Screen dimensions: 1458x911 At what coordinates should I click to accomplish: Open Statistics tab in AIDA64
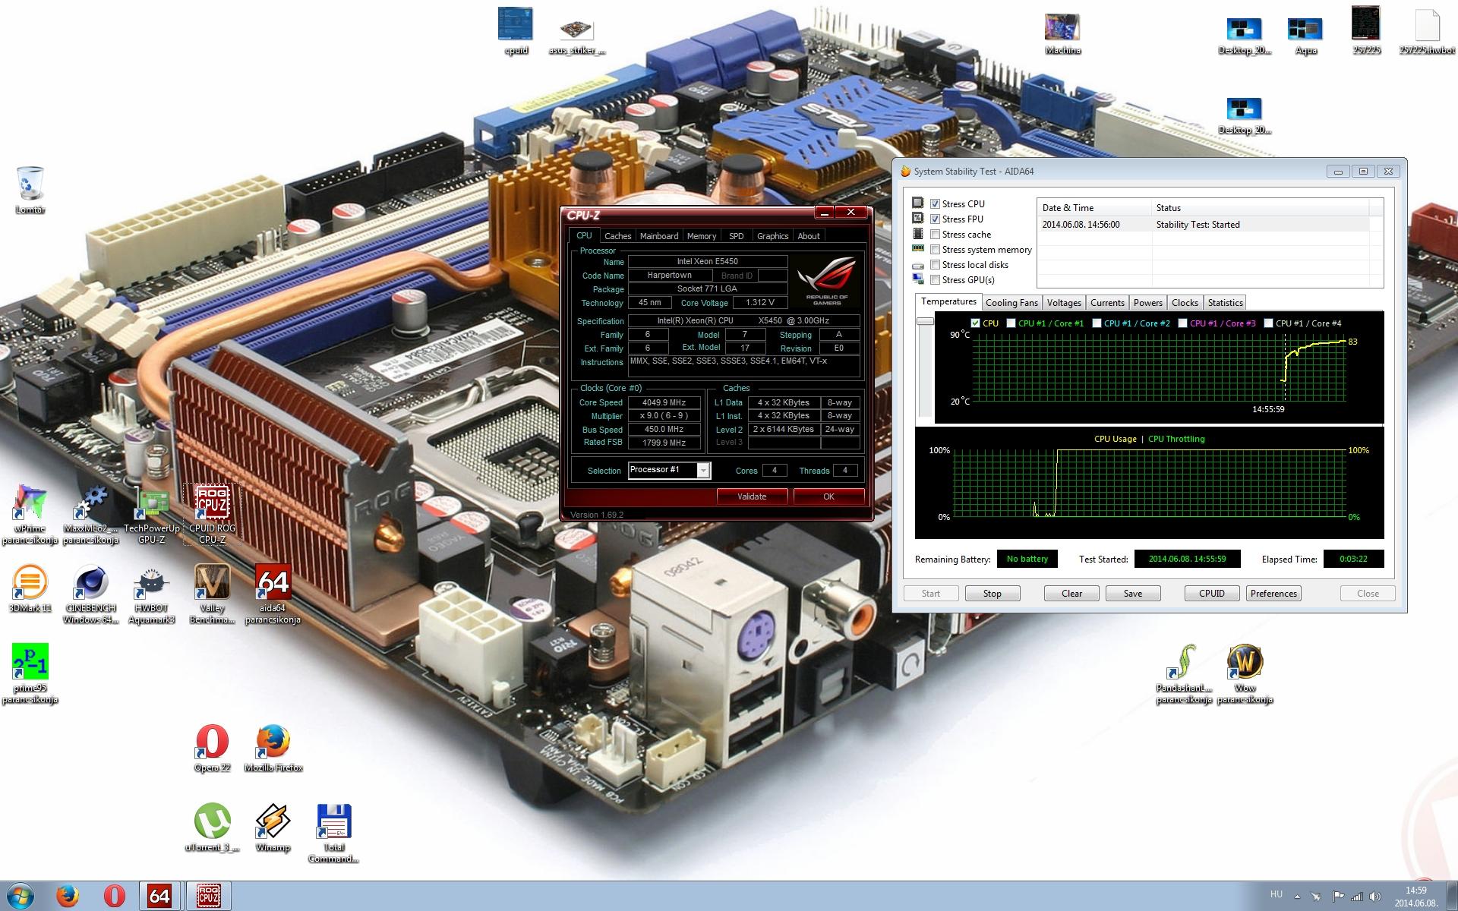coord(1225,303)
